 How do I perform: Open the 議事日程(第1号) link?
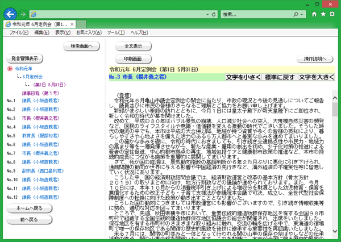(x=40, y=93)
